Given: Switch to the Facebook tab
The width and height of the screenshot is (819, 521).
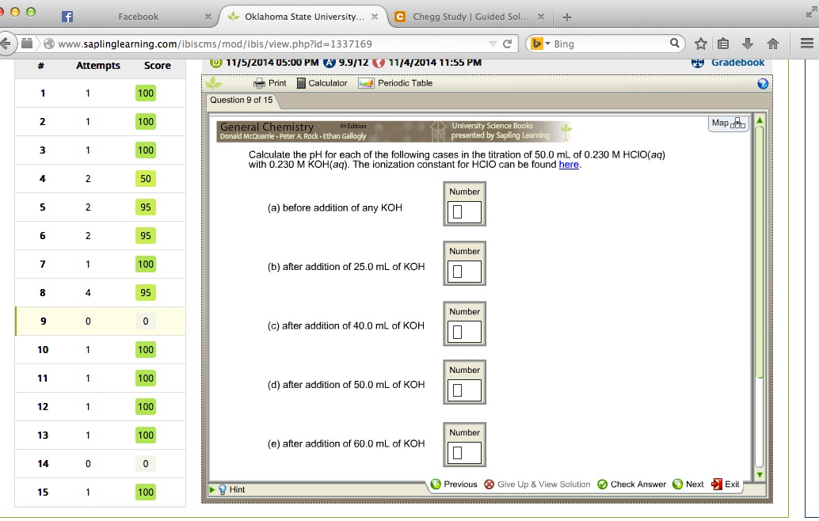Looking at the screenshot, I should coord(138,17).
